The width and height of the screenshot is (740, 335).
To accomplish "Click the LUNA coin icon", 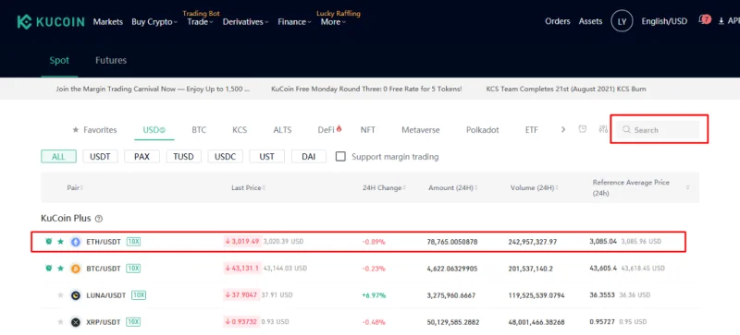I will click(x=76, y=295).
